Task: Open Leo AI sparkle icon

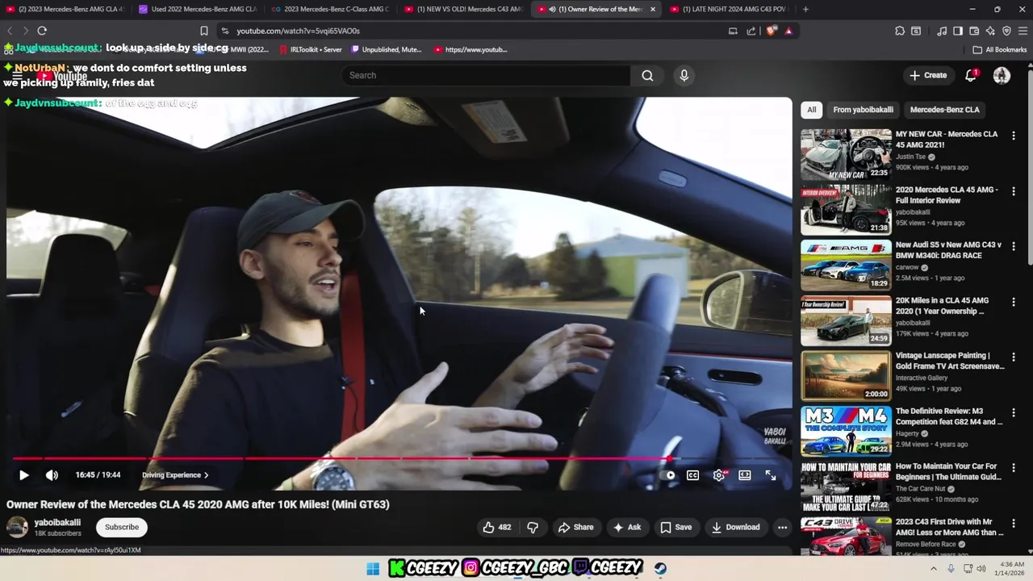Action: pos(990,31)
